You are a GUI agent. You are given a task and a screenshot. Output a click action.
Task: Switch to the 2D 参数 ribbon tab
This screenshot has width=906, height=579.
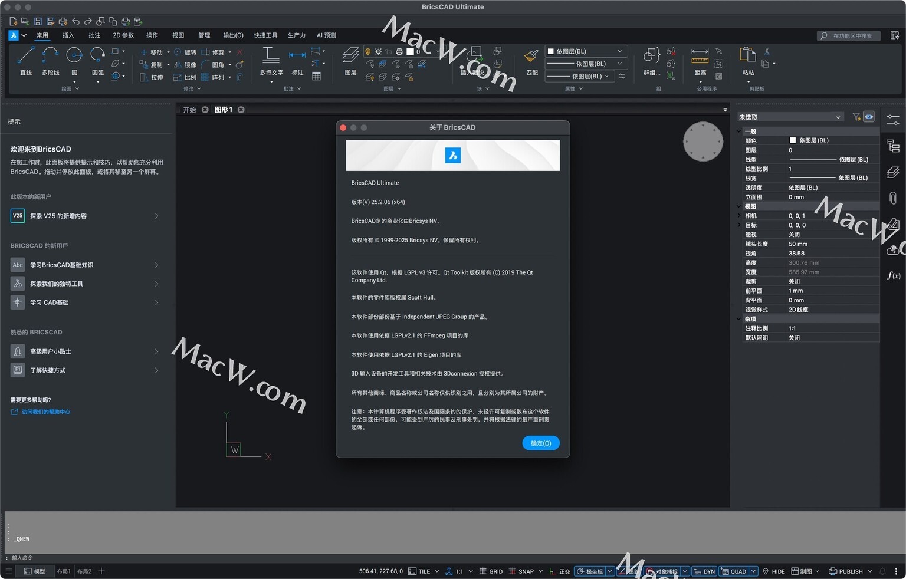click(x=123, y=35)
